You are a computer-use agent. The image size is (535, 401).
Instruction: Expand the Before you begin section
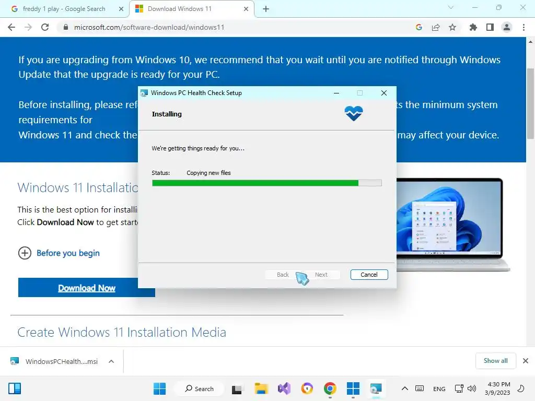coord(59,253)
